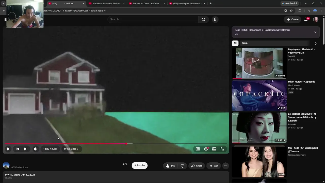Subscribe to the channel
The width and height of the screenshot is (325, 183).
click(x=140, y=165)
